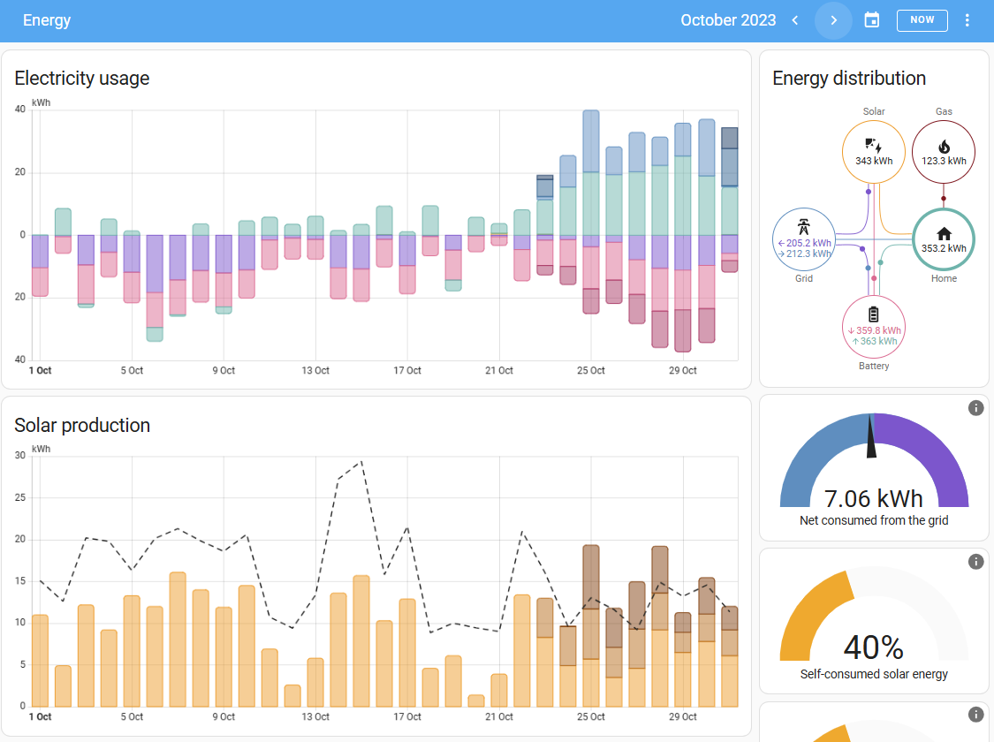Click the NOW button
This screenshot has width=994, height=742.
922,20
